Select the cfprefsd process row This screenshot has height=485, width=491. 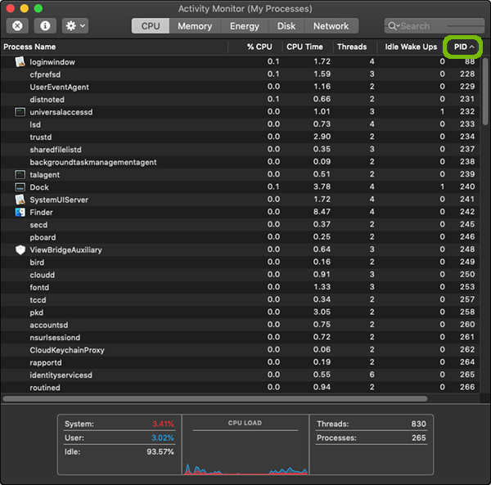point(240,74)
